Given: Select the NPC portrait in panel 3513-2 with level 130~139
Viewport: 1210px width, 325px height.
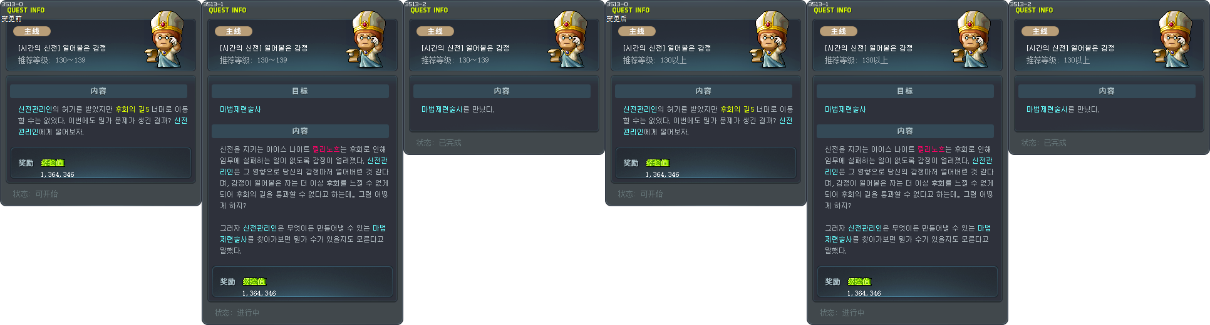Looking at the screenshot, I should point(569,39).
